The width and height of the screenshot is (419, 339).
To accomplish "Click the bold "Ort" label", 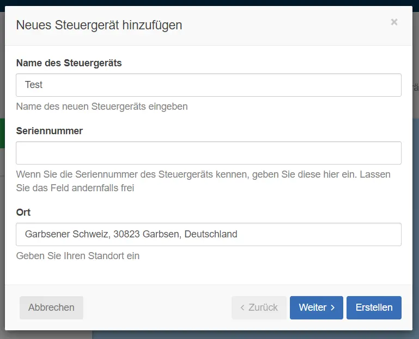I will click(x=23, y=212).
